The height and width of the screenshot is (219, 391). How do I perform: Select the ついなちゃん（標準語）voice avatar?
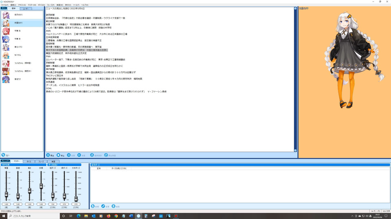6,63
